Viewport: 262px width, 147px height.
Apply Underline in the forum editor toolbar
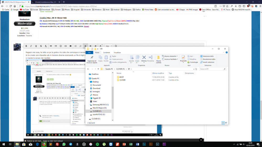(x=36, y=46)
